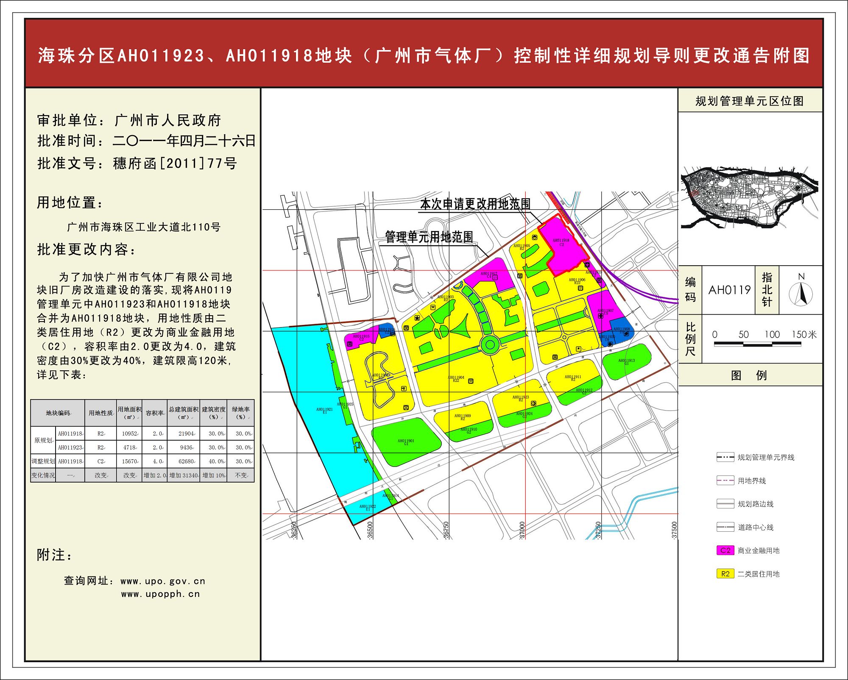Click the 道路中心线 legend symbol

click(725, 527)
